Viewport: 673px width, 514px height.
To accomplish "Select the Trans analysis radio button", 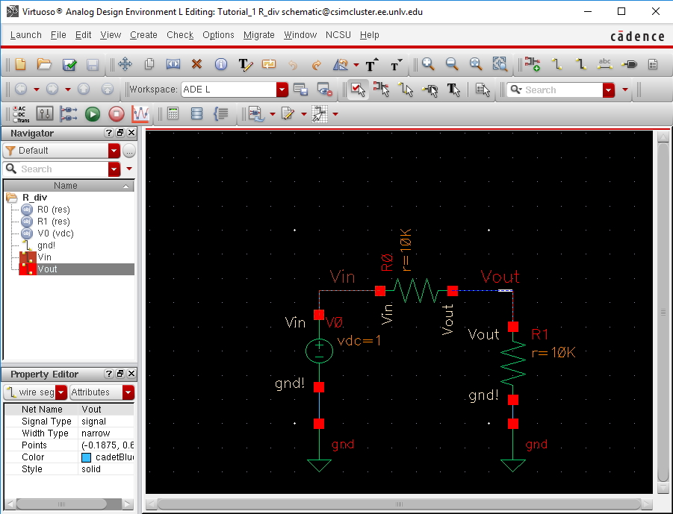I will 16,120.
